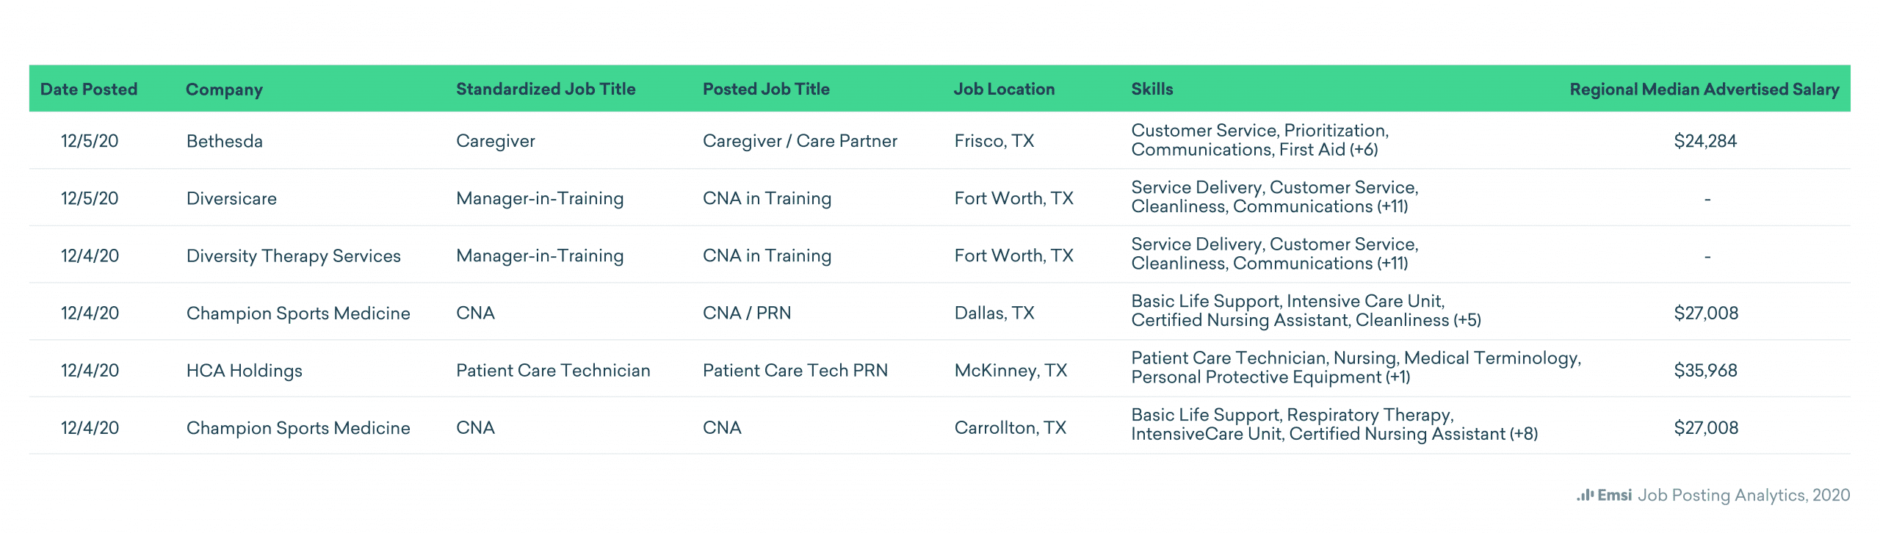Sort by Job Location header
Image resolution: width=1880 pixels, height=533 pixels.
tap(1004, 90)
